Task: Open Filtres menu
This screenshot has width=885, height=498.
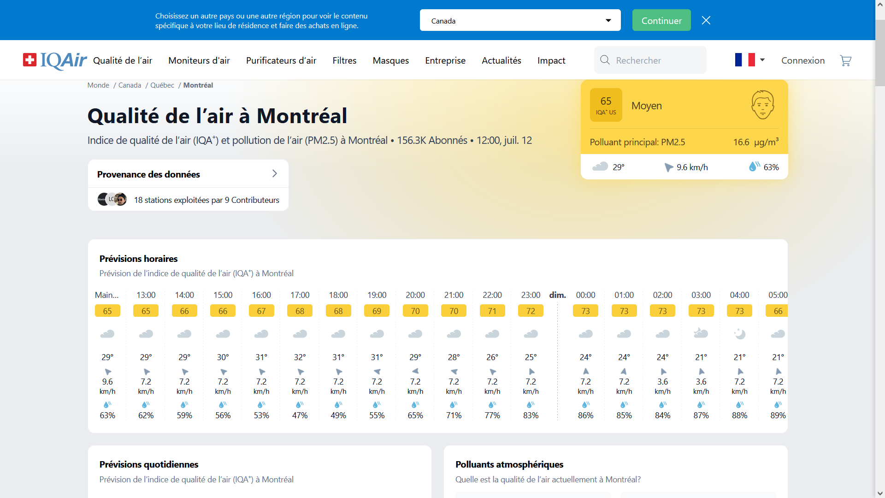Action: (344, 60)
